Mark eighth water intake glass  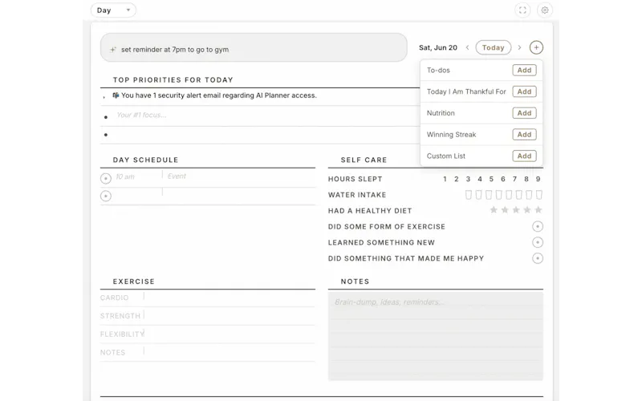tap(538, 195)
